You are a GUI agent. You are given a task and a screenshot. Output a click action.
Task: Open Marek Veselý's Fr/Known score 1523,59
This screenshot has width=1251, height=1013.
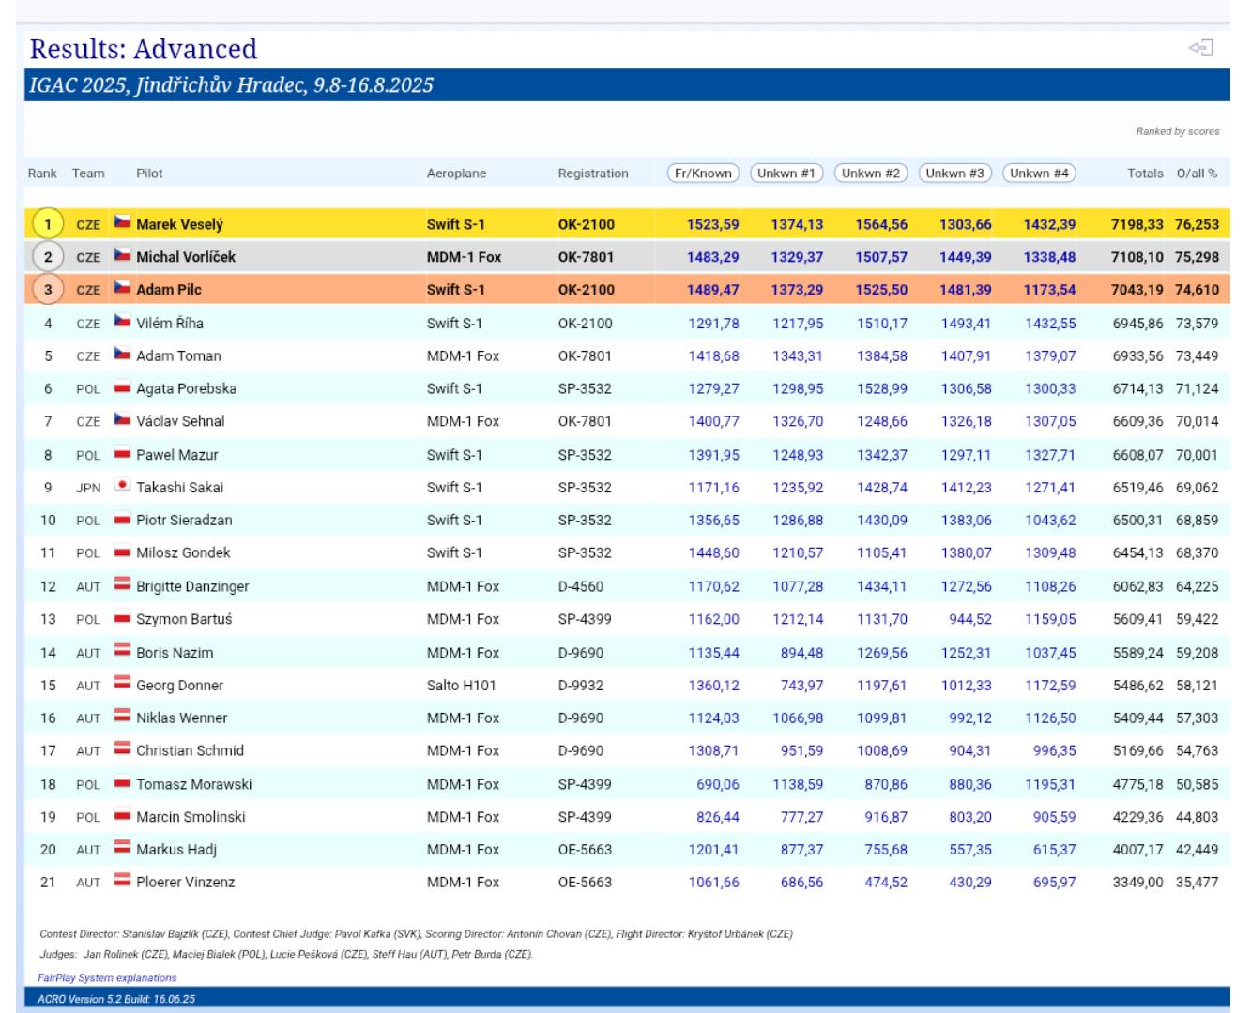point(712,224)
